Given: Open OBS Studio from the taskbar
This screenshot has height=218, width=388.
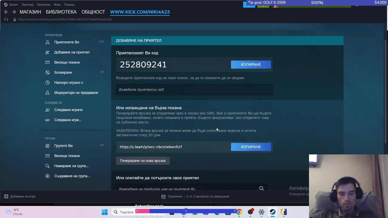Looking at the screenshot, I should pos(250,212).
